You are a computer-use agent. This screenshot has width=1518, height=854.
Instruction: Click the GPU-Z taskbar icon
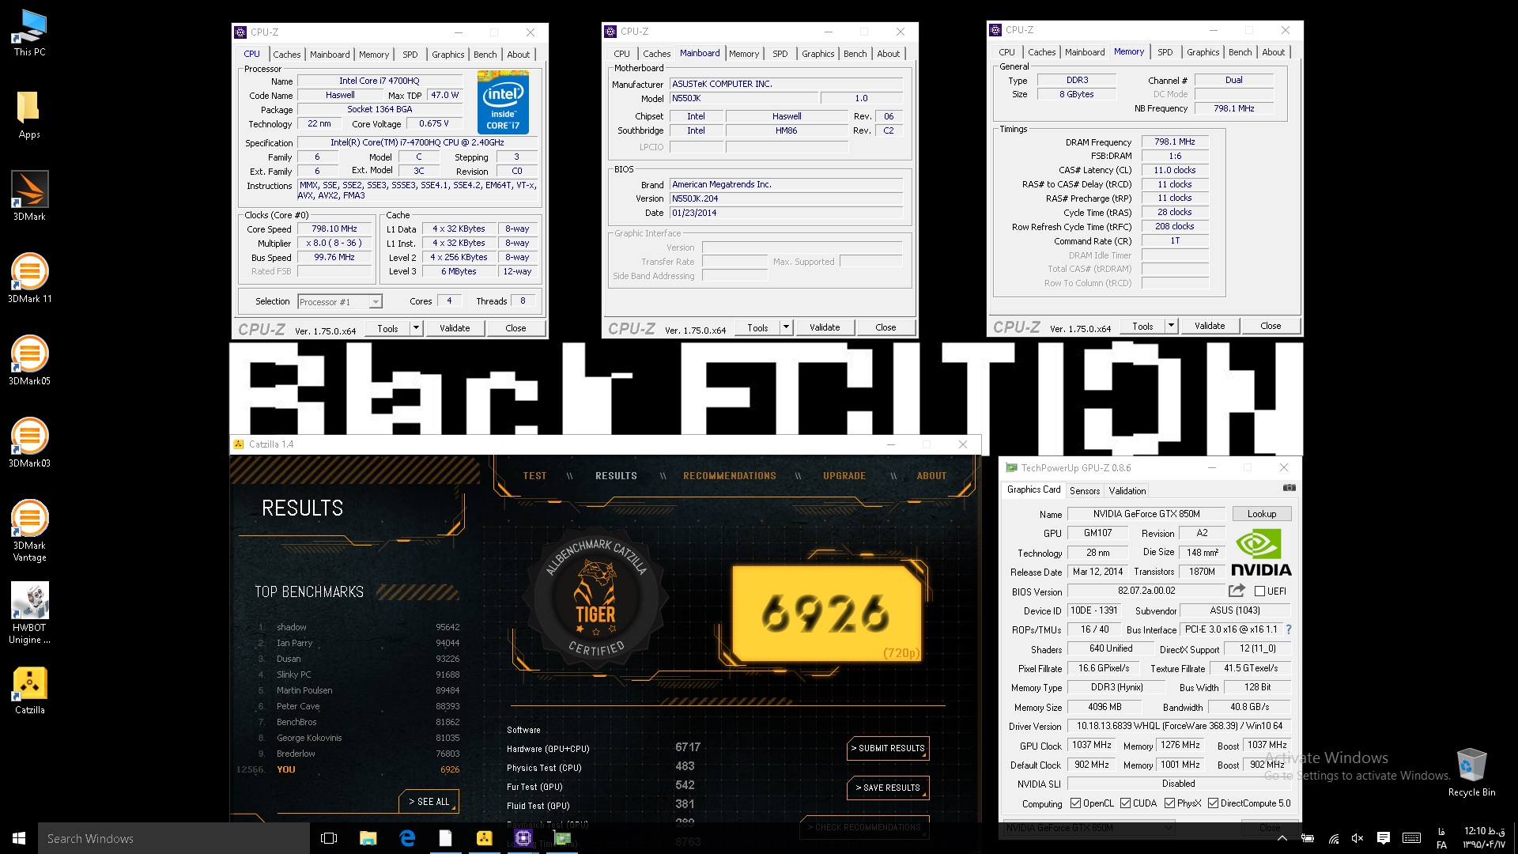[562, 838]
